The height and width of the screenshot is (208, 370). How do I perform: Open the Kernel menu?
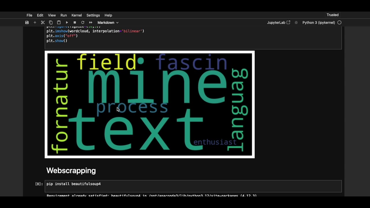point(77,15)
